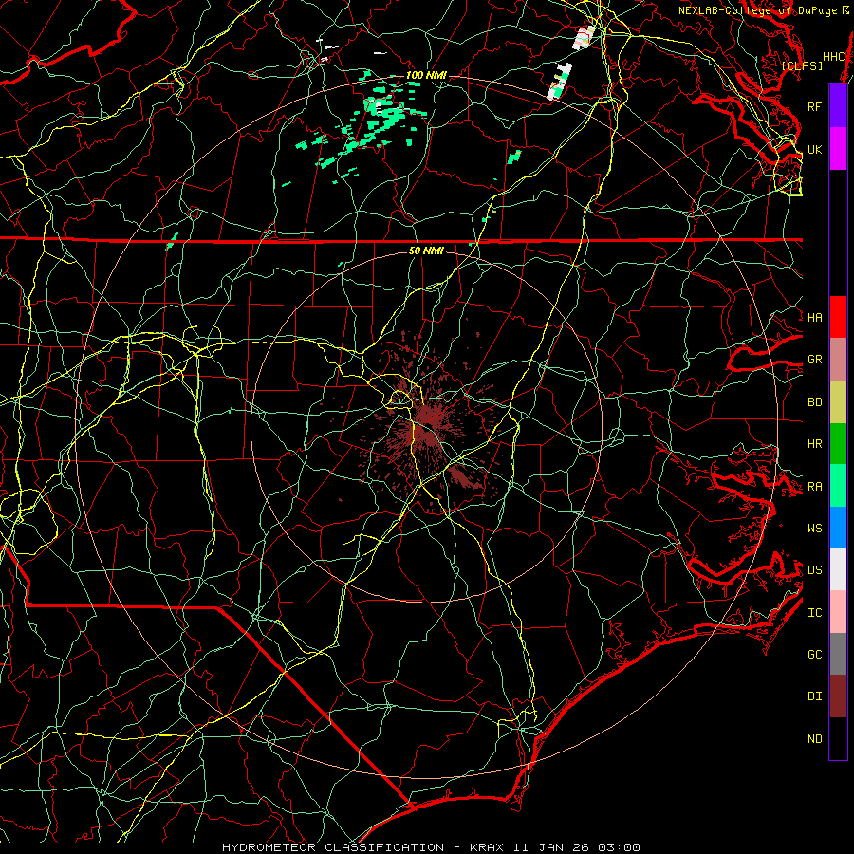Click the WS blue legend swatch
Image resolution: width=854 pixels, height=854 pixels.
click(x=838, y=528)
